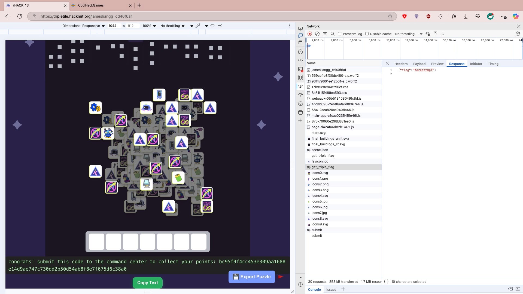
Task: Click the Copy Text button
Action: click(148, 283)
